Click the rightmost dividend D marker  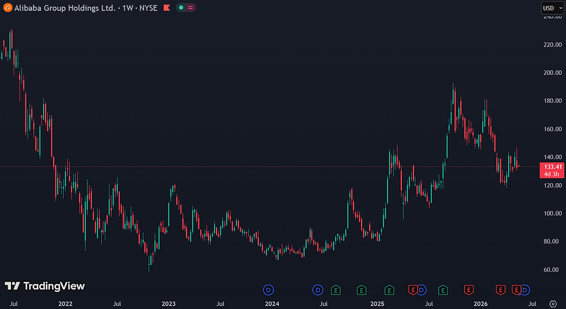tap(525, 290)
